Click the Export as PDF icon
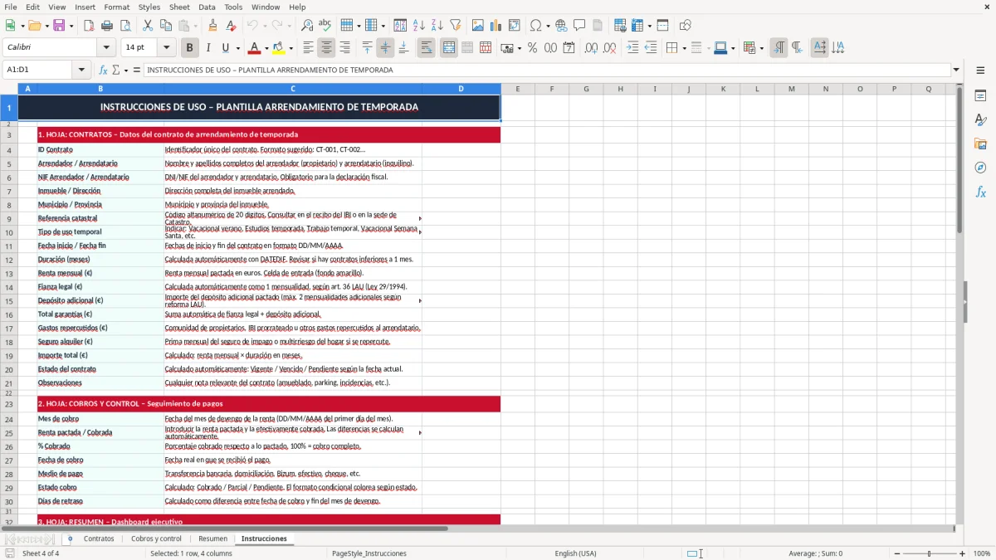 click(x=89, y=26)
